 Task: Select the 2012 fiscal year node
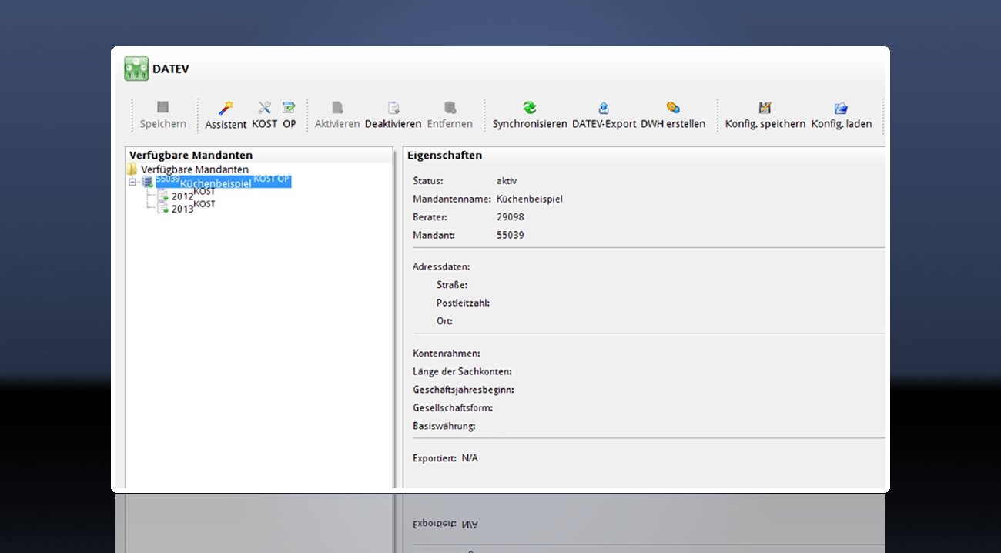coord(182,196)
